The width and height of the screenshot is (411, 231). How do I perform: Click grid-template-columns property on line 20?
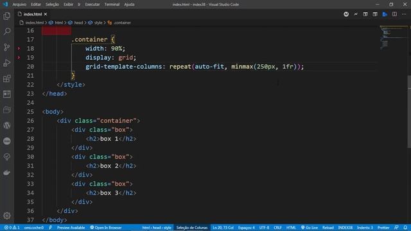click(x=123, y=67)
